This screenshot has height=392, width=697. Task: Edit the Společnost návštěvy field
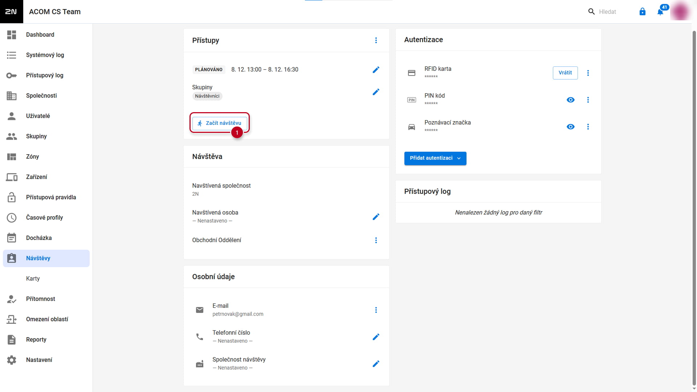pos(376,364)
